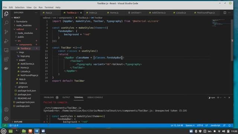Launch the Brave browser from taskbar
The width and height of the screenshot is (238, 134).
coord(30,131)
